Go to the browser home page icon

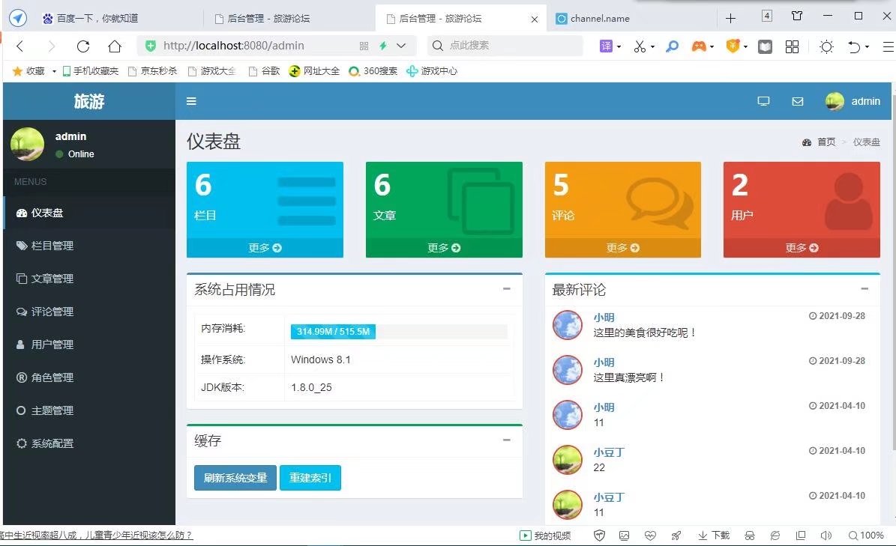115,46
